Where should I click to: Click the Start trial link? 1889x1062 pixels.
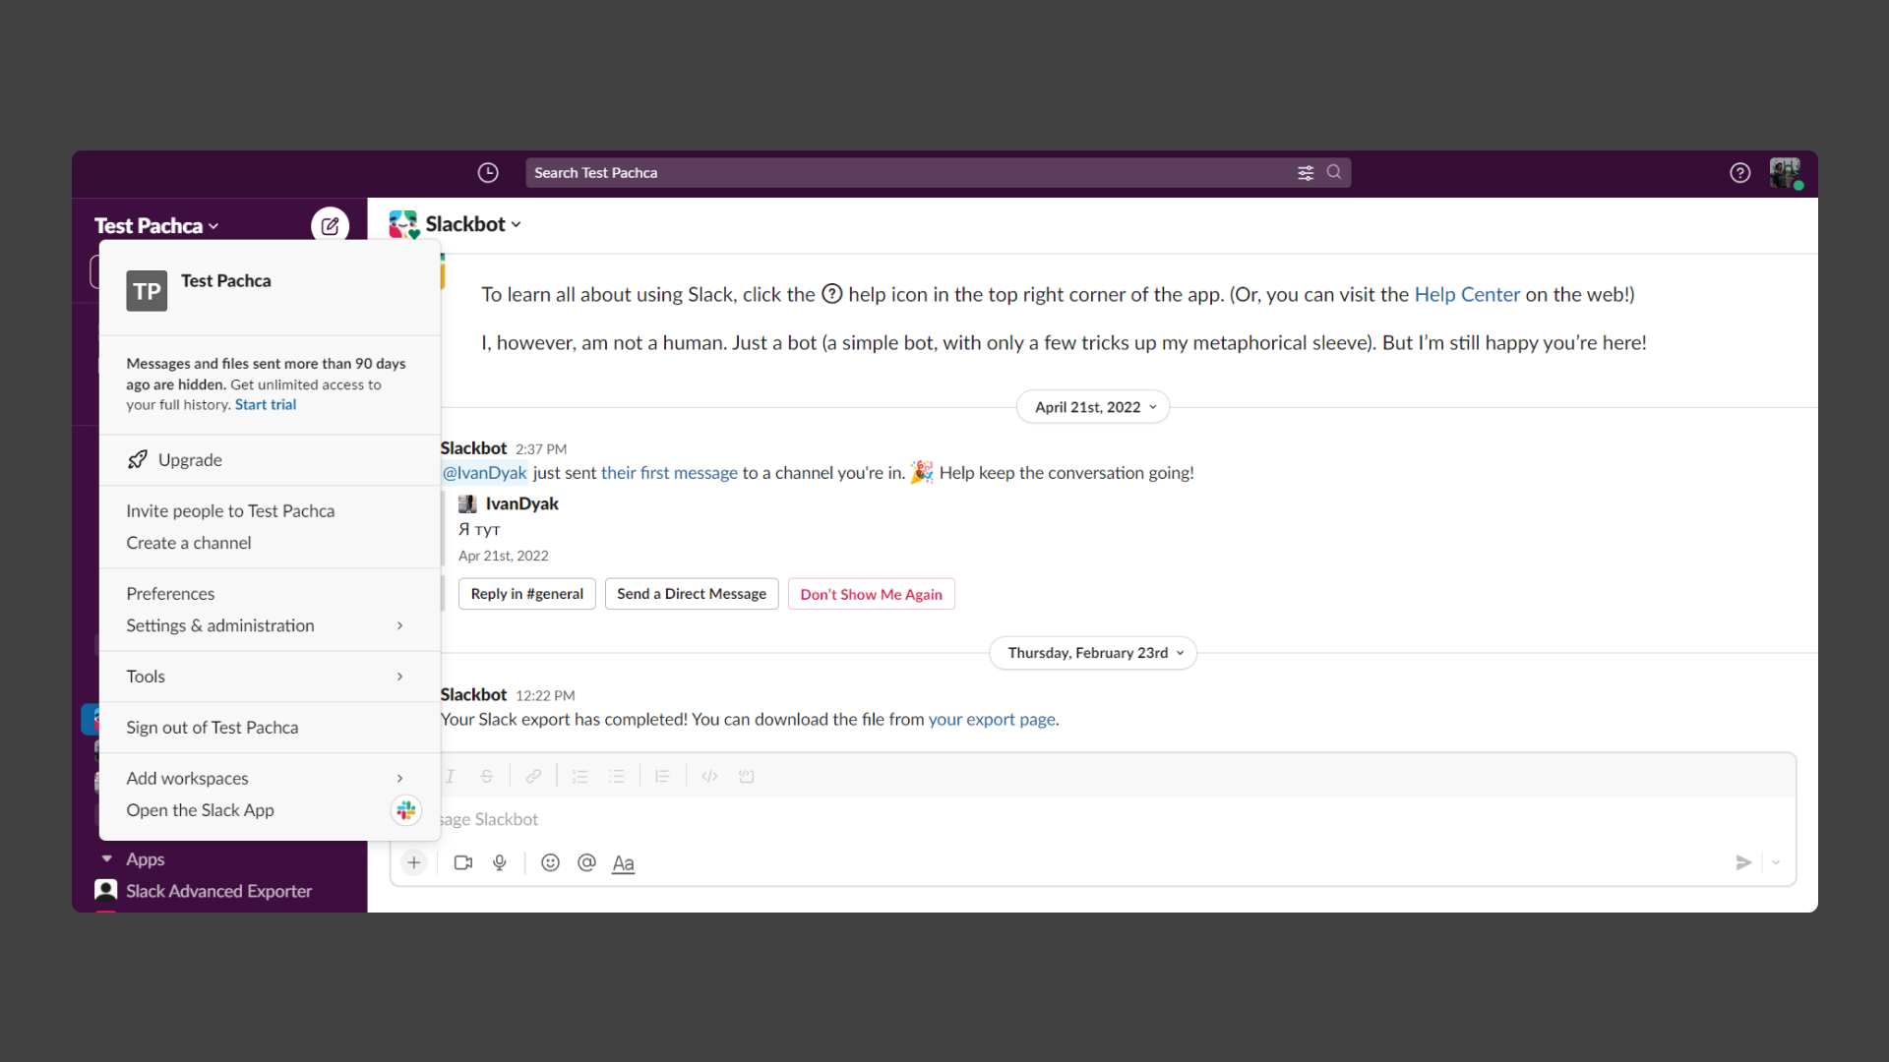pos(265,405)
